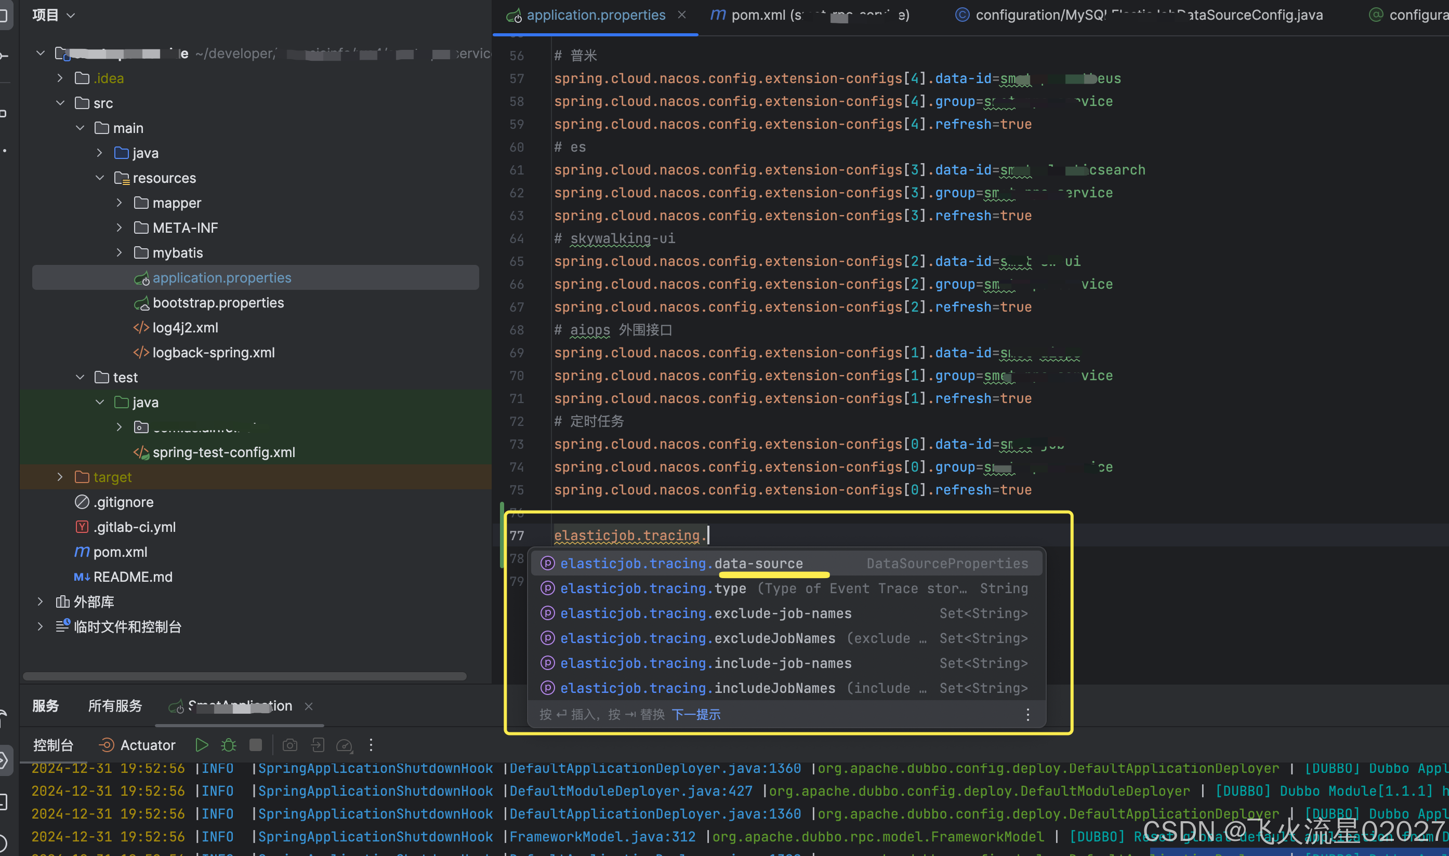Image resolution: width=1449 pixels, height=856 pixels.
Task: Open the 所有服务 all services tab
Action: coord(115,705)
